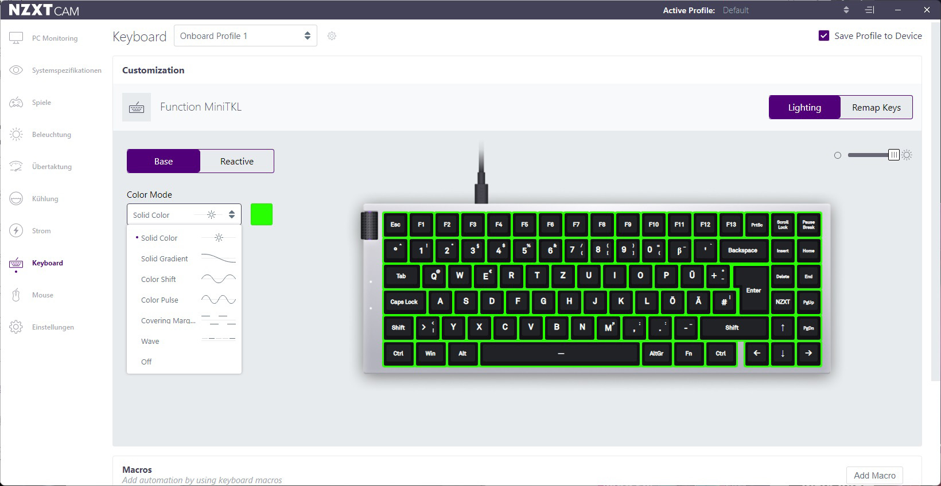The width and height of the screenshot is (941, 486).
Task: Open Spiele gamepad icon
Action: 16,102
